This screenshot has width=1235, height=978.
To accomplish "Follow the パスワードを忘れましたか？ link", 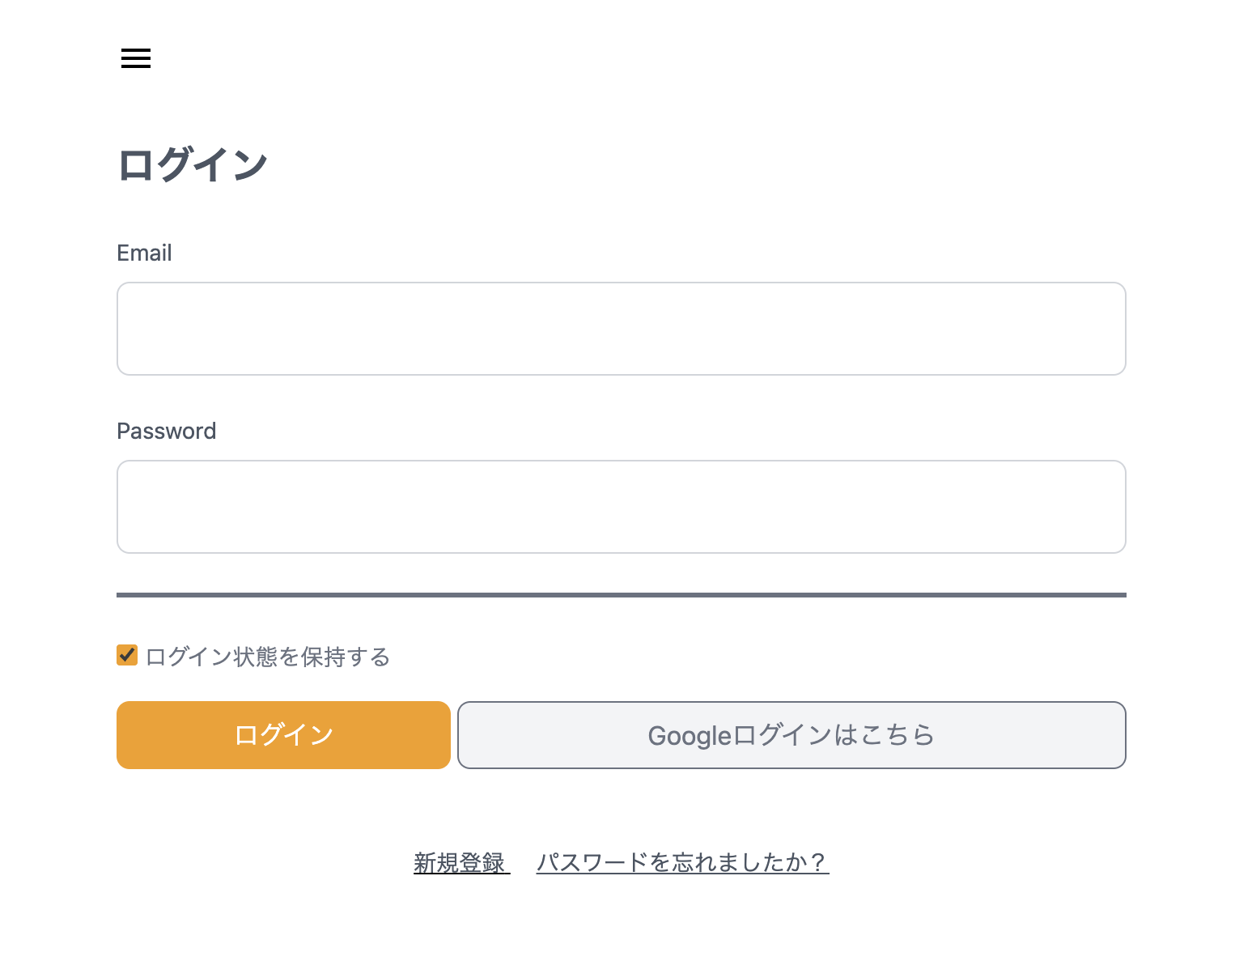I will [x=682, y=863].
